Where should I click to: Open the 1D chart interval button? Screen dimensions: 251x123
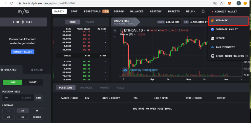point(115,30)
